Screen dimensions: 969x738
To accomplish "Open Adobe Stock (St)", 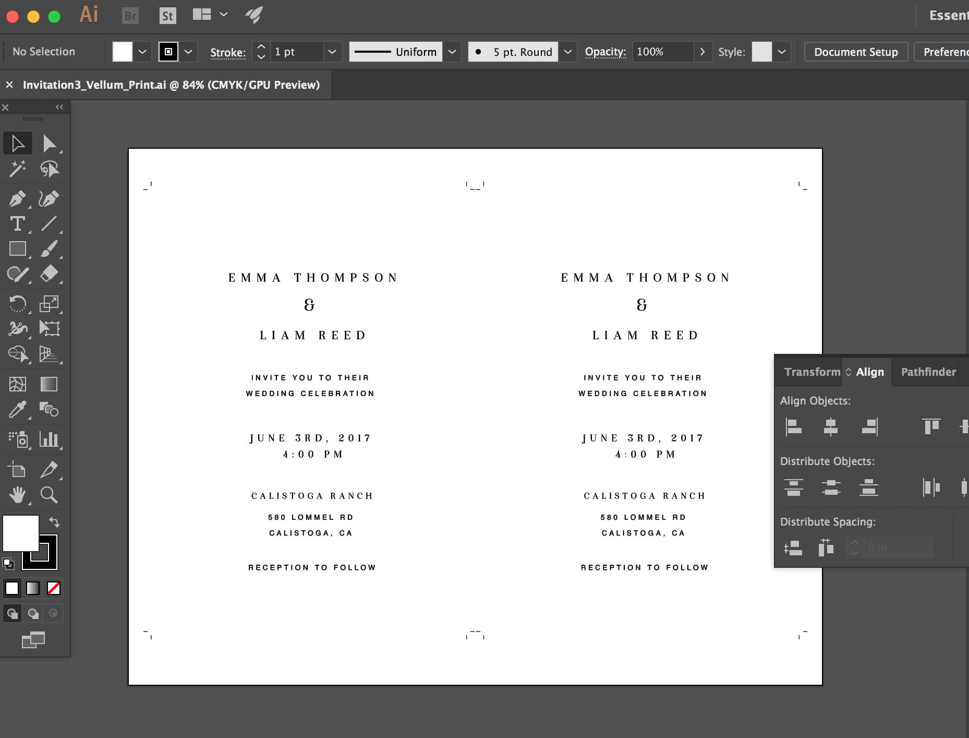I will [x=167, y=16].
